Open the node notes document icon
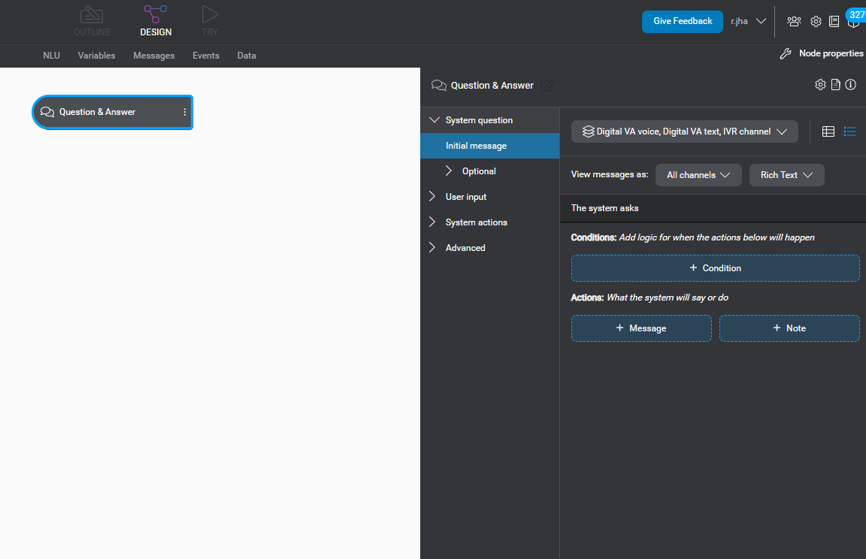The width and height of the screenshot is (866, 559). (x=835, y=85)
